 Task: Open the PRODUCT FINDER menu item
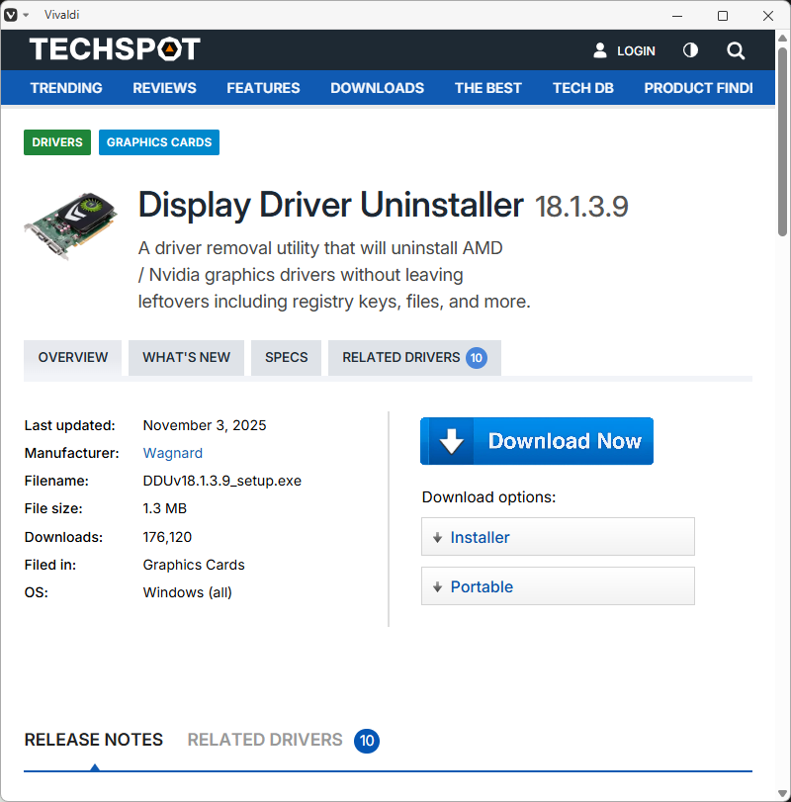pos(698,88)
